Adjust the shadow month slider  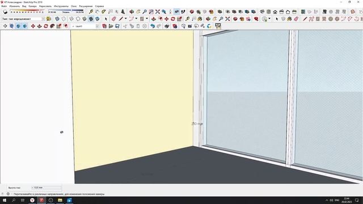[x=27, y=11]
